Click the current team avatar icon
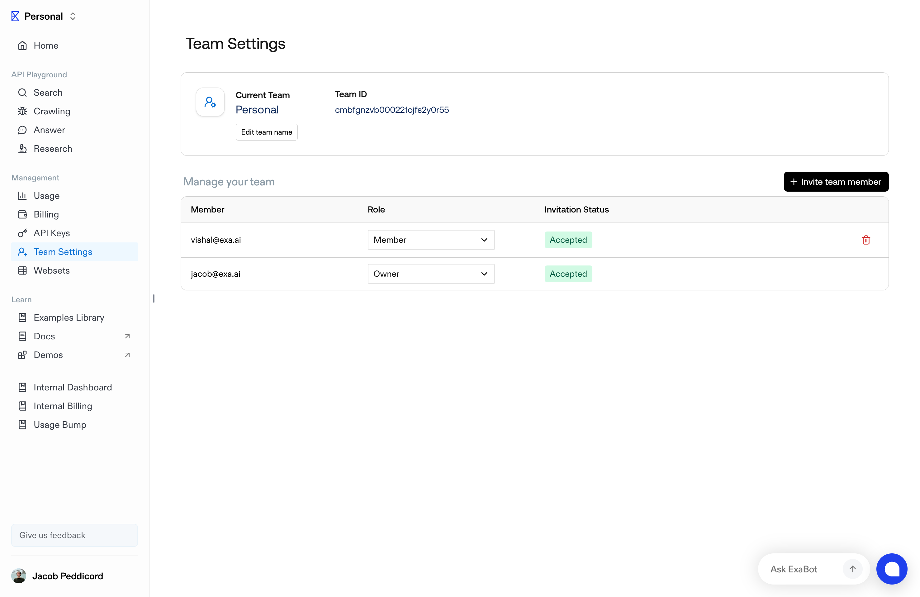 pyautogui.click(x=210, y=102)
